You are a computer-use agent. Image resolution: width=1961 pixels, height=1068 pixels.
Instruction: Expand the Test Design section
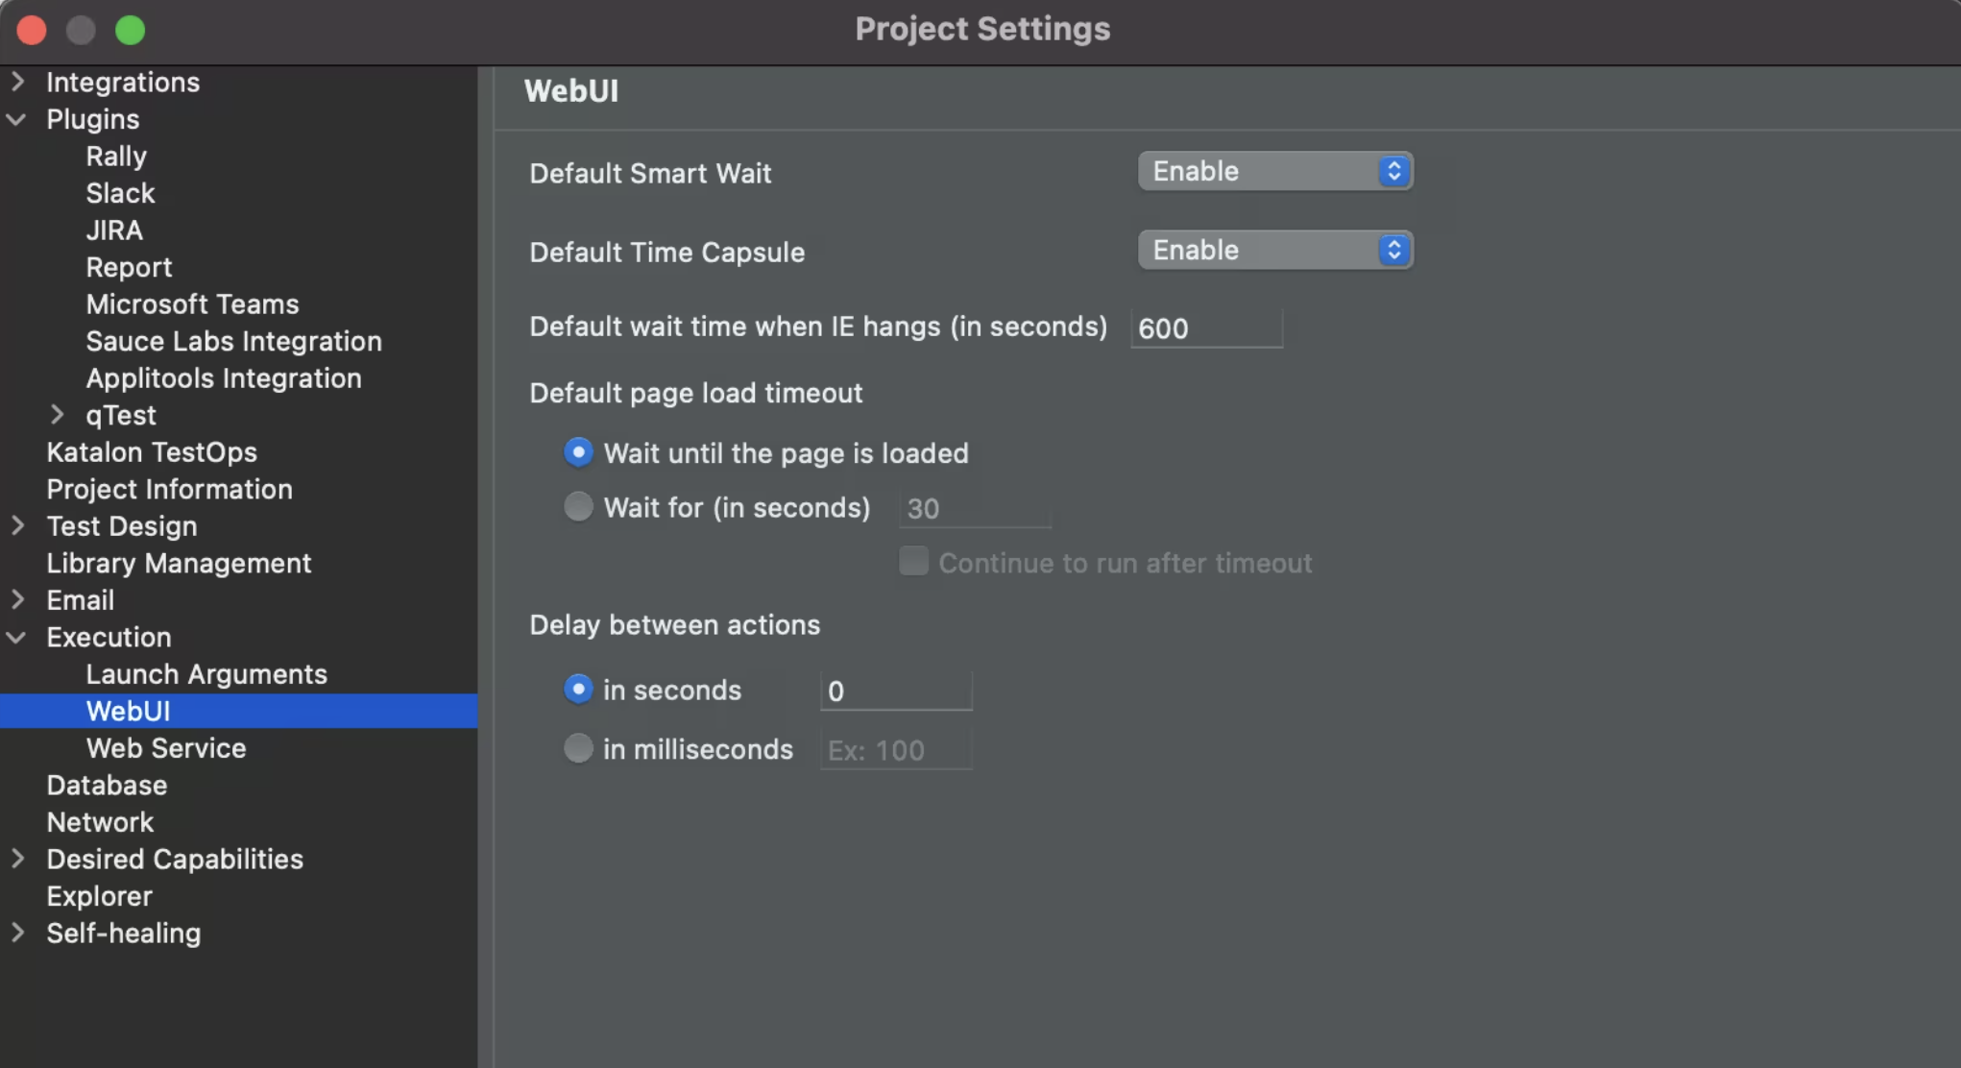tap(17, 526)
